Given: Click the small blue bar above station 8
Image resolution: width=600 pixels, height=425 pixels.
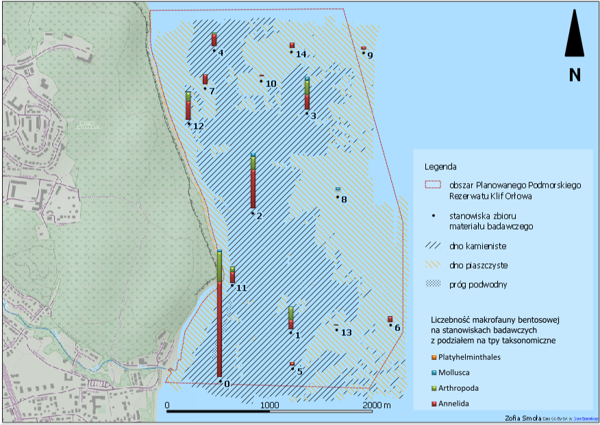Looking at the screenshot, I should click(338, 189).
